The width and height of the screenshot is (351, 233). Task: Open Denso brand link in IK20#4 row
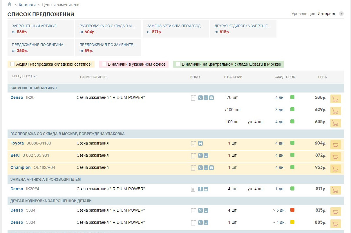click(x=17, y=189)
